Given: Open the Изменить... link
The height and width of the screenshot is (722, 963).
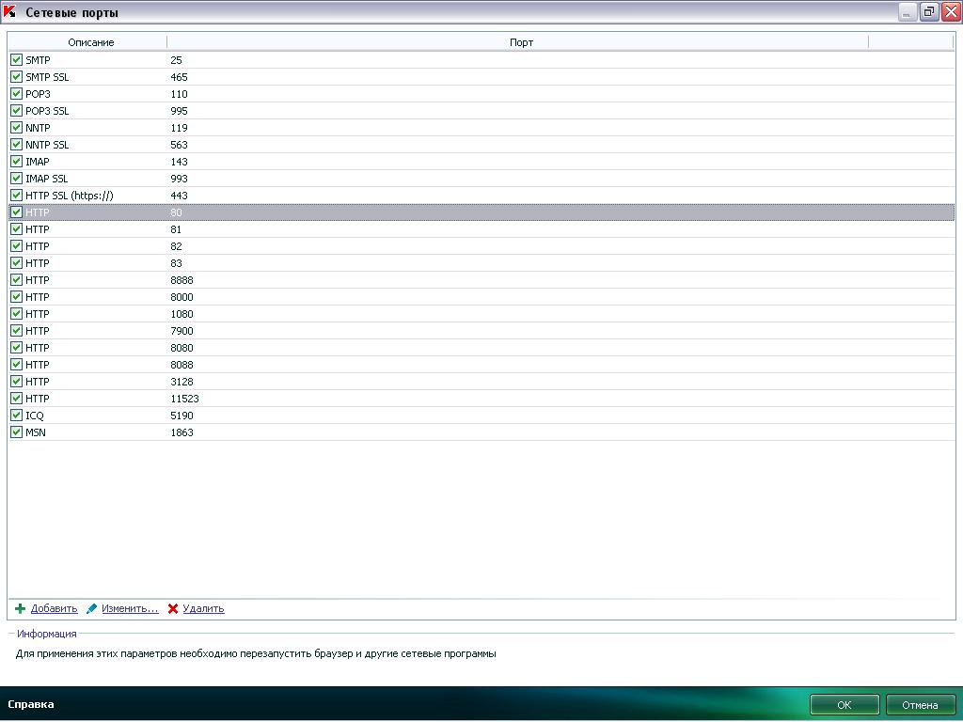Looking at the screenshot, I should 130,609.
